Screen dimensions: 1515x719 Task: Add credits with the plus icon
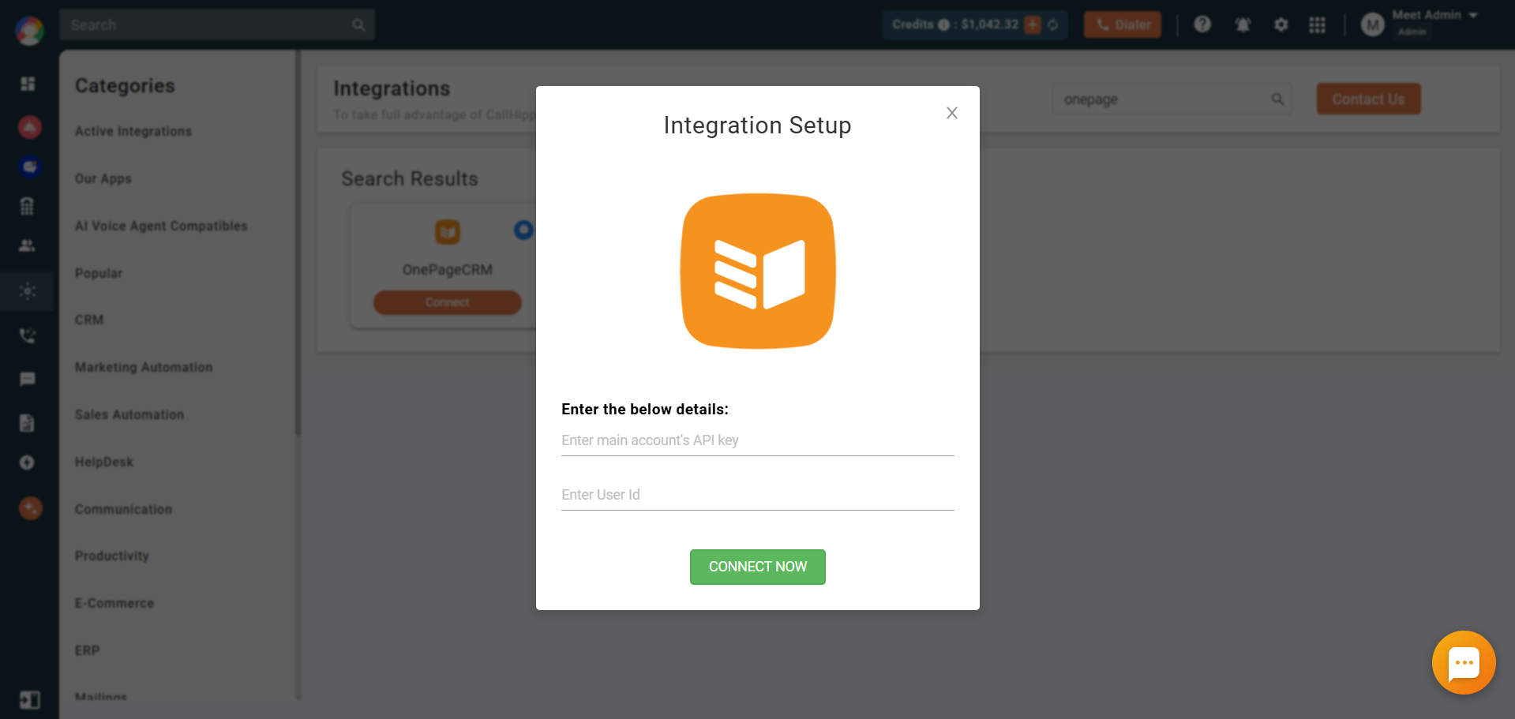point(1033,24)
